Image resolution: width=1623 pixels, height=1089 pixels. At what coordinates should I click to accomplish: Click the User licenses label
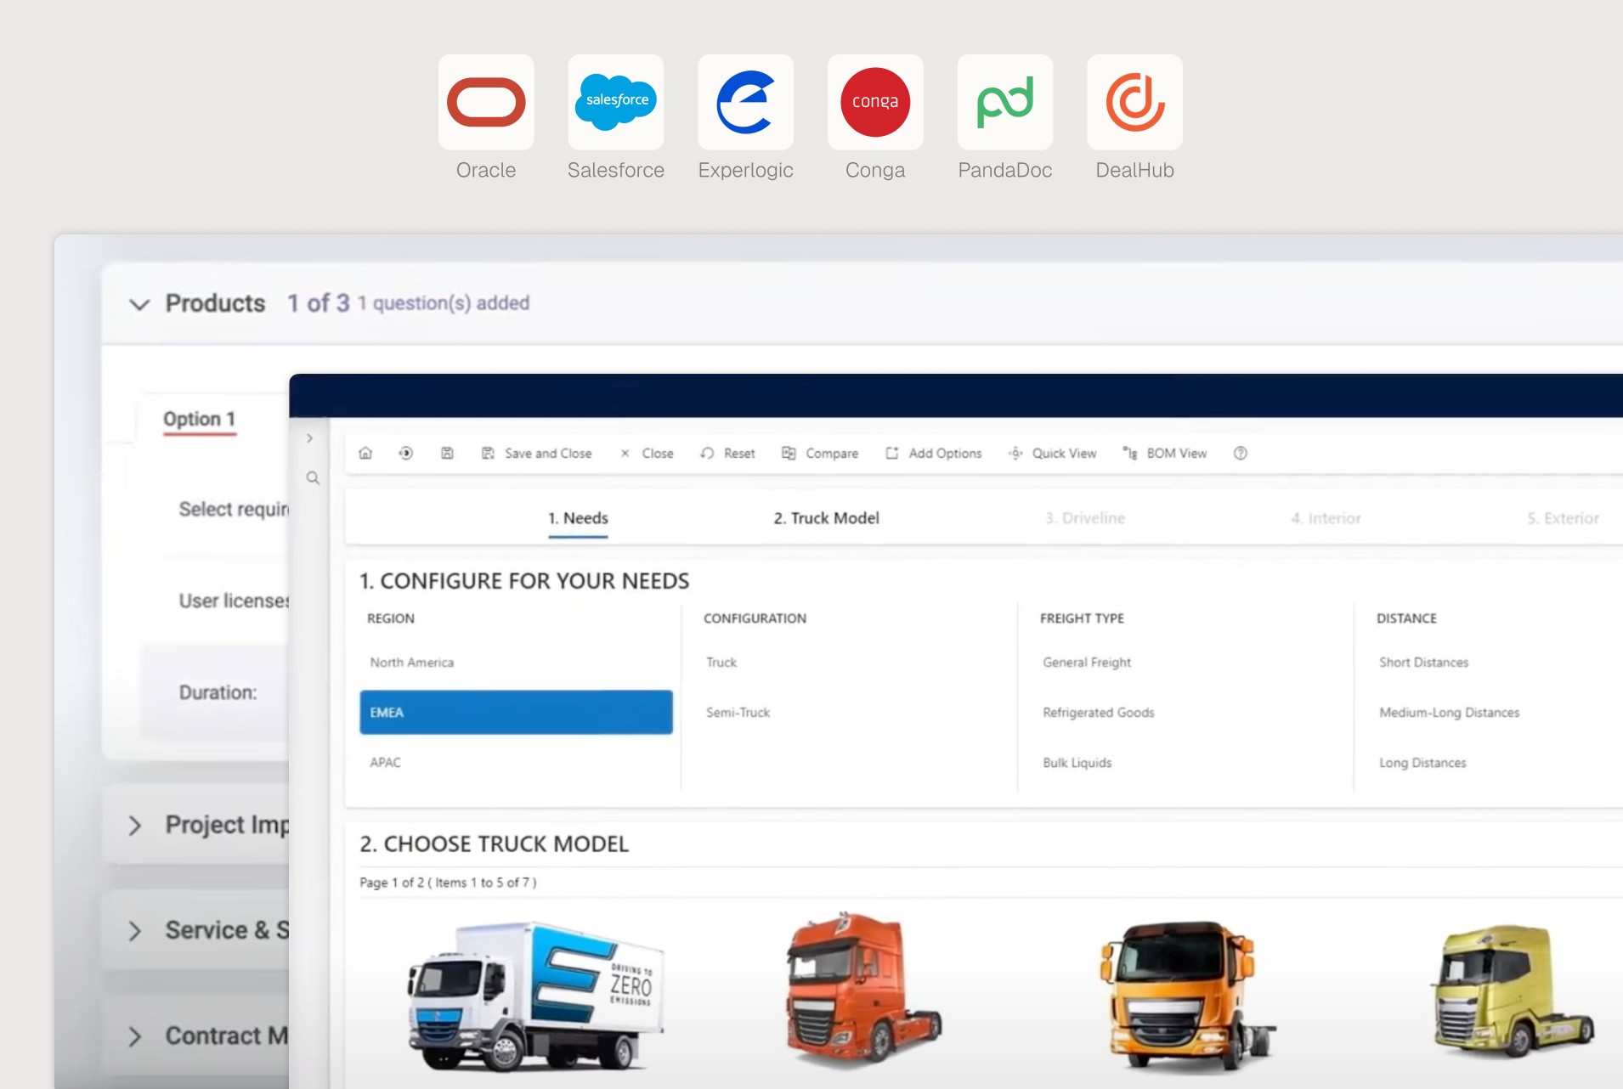pos(234,601)
